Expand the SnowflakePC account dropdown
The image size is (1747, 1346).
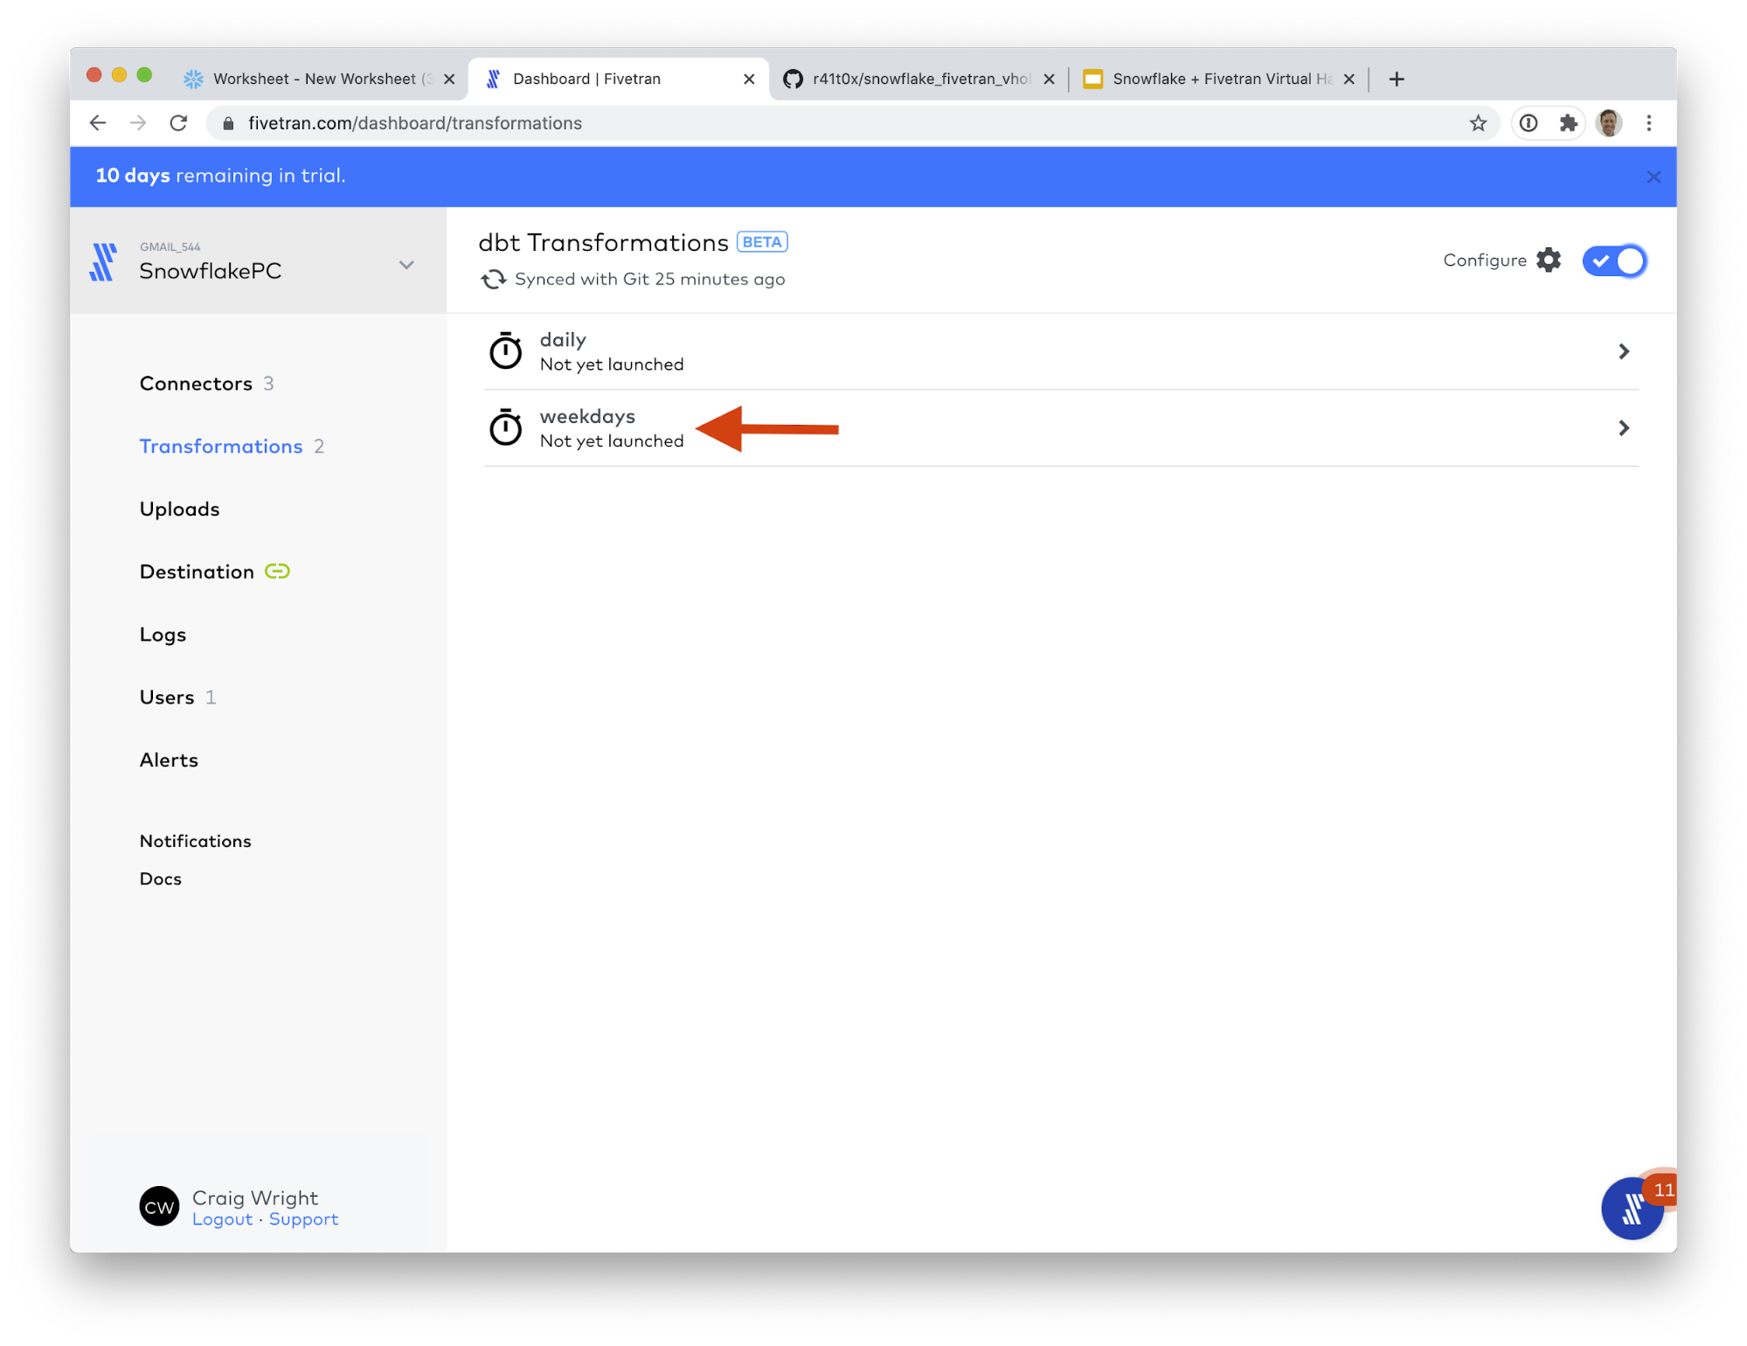[x=406, y=265]
